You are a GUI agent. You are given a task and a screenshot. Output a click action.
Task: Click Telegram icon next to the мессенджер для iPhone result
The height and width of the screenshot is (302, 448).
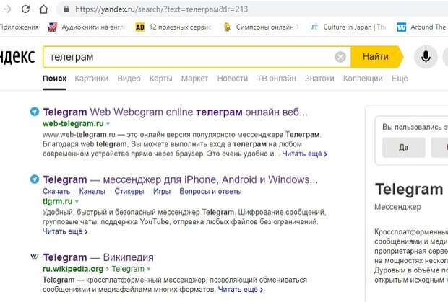pyautogui.click(x=35, y=179)
